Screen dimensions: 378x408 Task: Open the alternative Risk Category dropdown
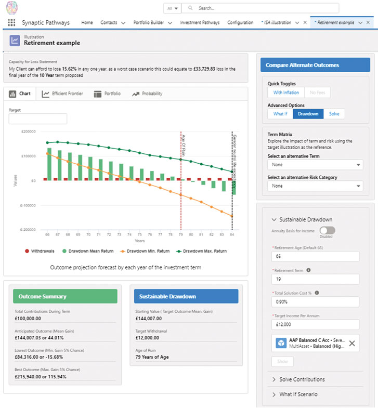315,186
